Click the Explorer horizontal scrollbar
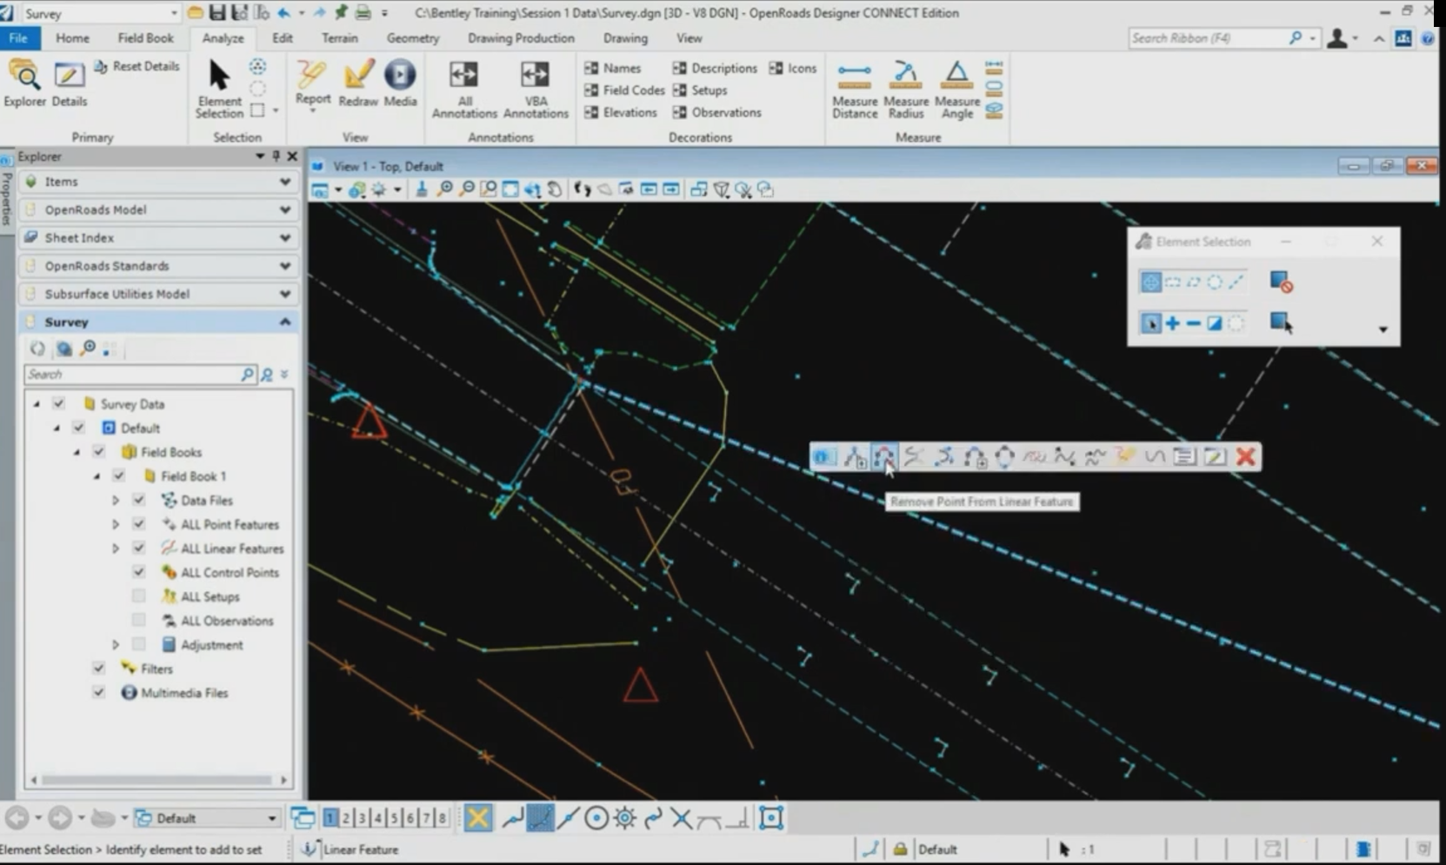The width and height of the screenshot is (1446, 865). click(158, 780)
